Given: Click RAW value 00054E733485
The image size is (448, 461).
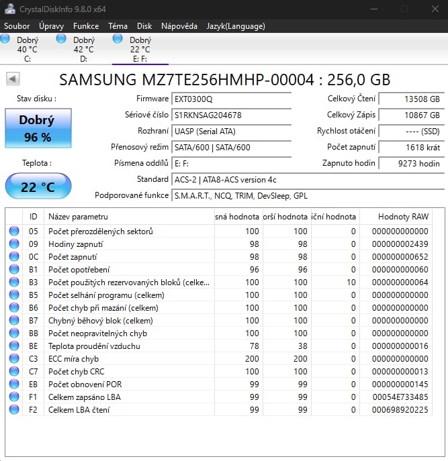Looking at the screenshot, I should [x=400, y=397].
